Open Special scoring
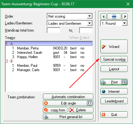Viewport: 133px width, 124px height. pos(114,59)
